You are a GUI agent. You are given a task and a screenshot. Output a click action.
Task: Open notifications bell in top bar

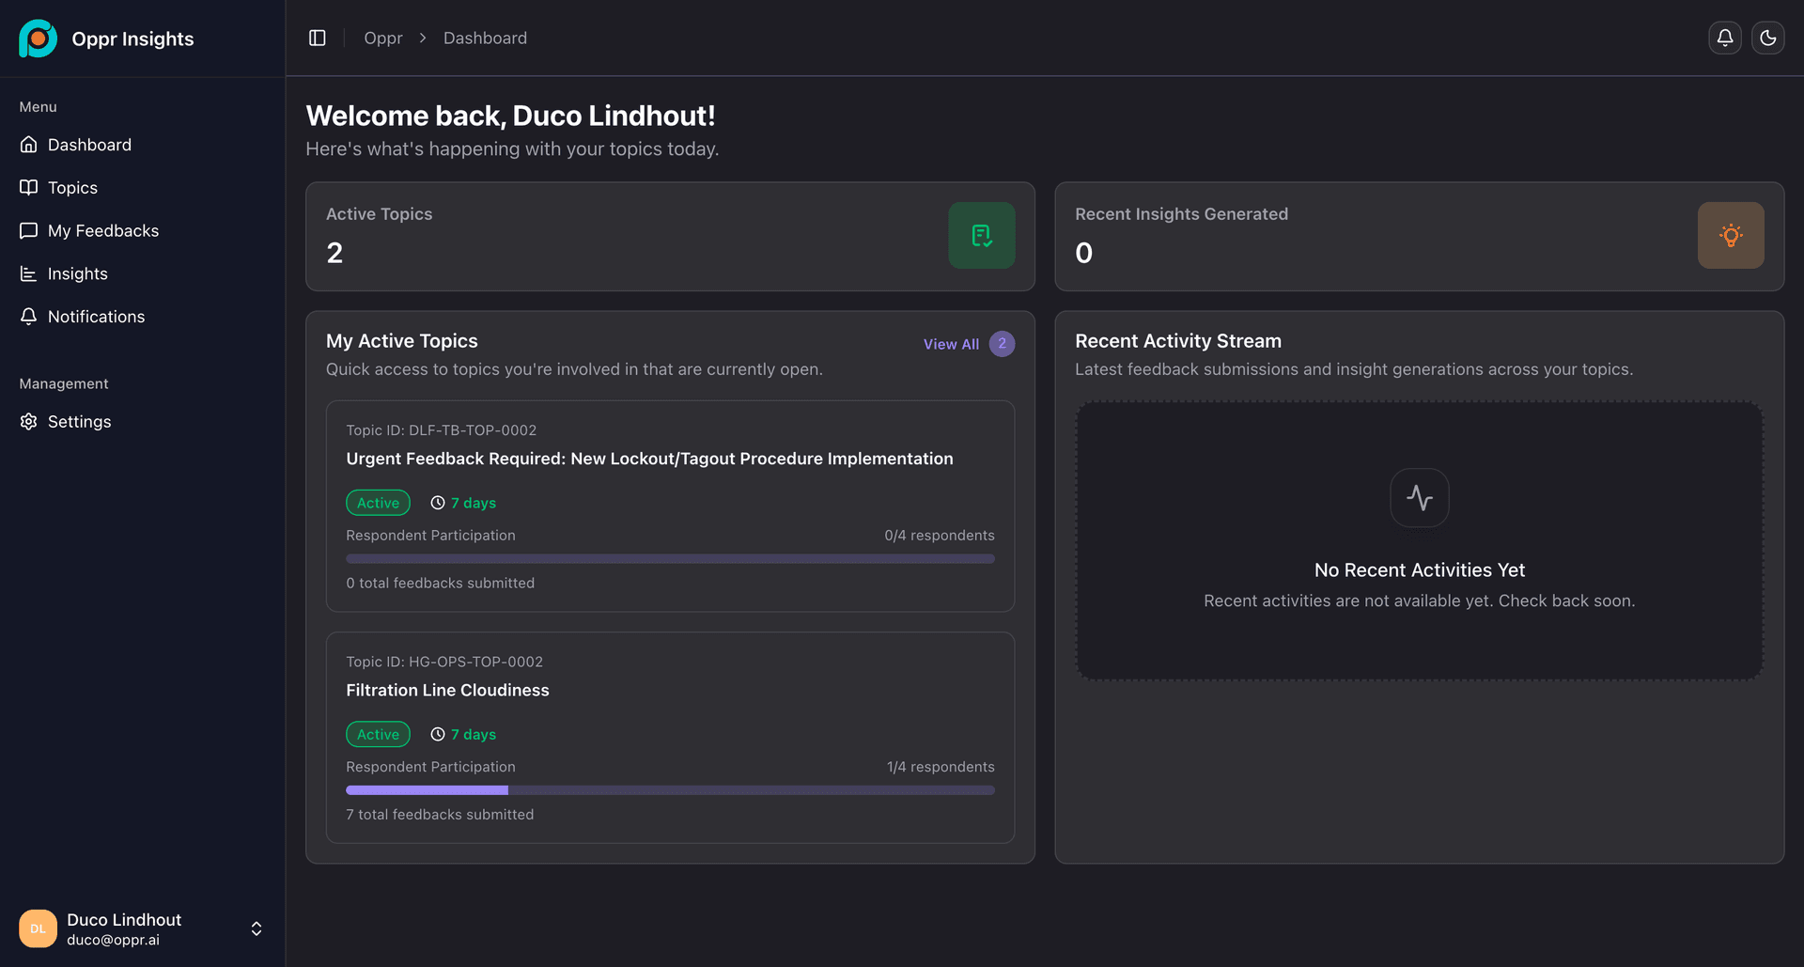(x=1724, y=38)
